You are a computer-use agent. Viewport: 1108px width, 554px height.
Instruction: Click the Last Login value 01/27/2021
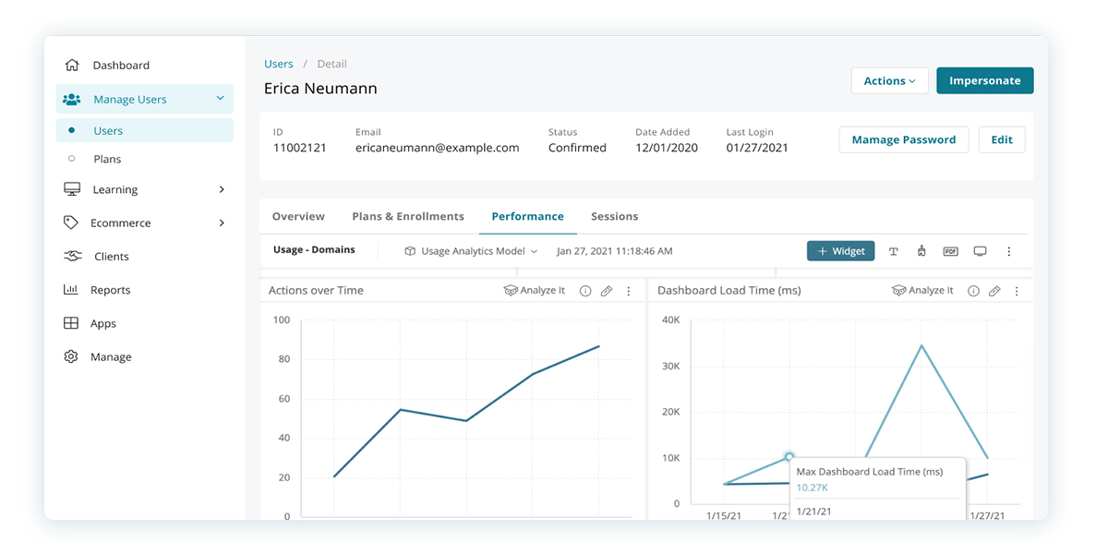pos(757,148)
